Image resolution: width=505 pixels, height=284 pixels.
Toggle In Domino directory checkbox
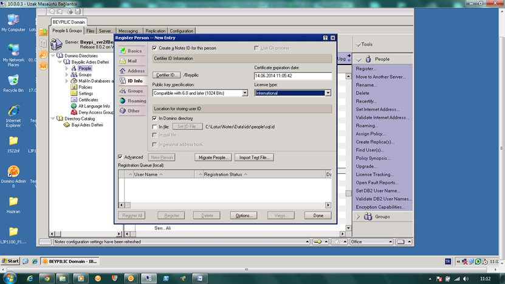point(154,119)
